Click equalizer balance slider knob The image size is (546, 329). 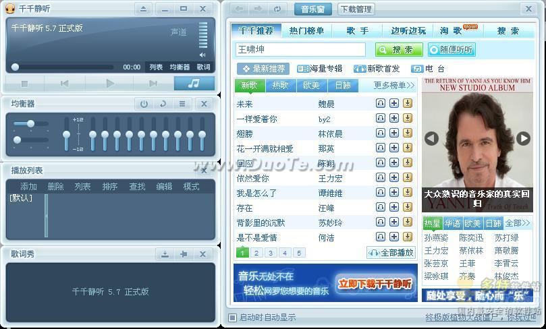tap(30, 123)
